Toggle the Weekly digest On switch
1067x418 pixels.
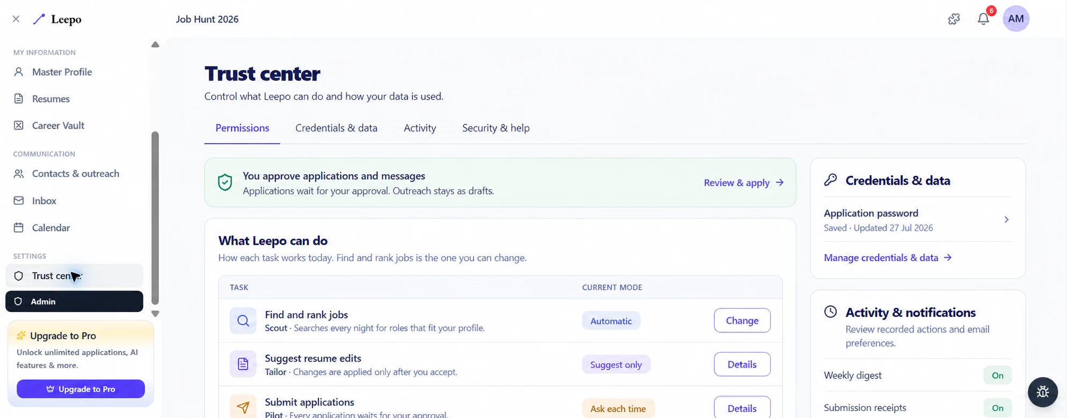pyautogui.click(x=997, y=375)
